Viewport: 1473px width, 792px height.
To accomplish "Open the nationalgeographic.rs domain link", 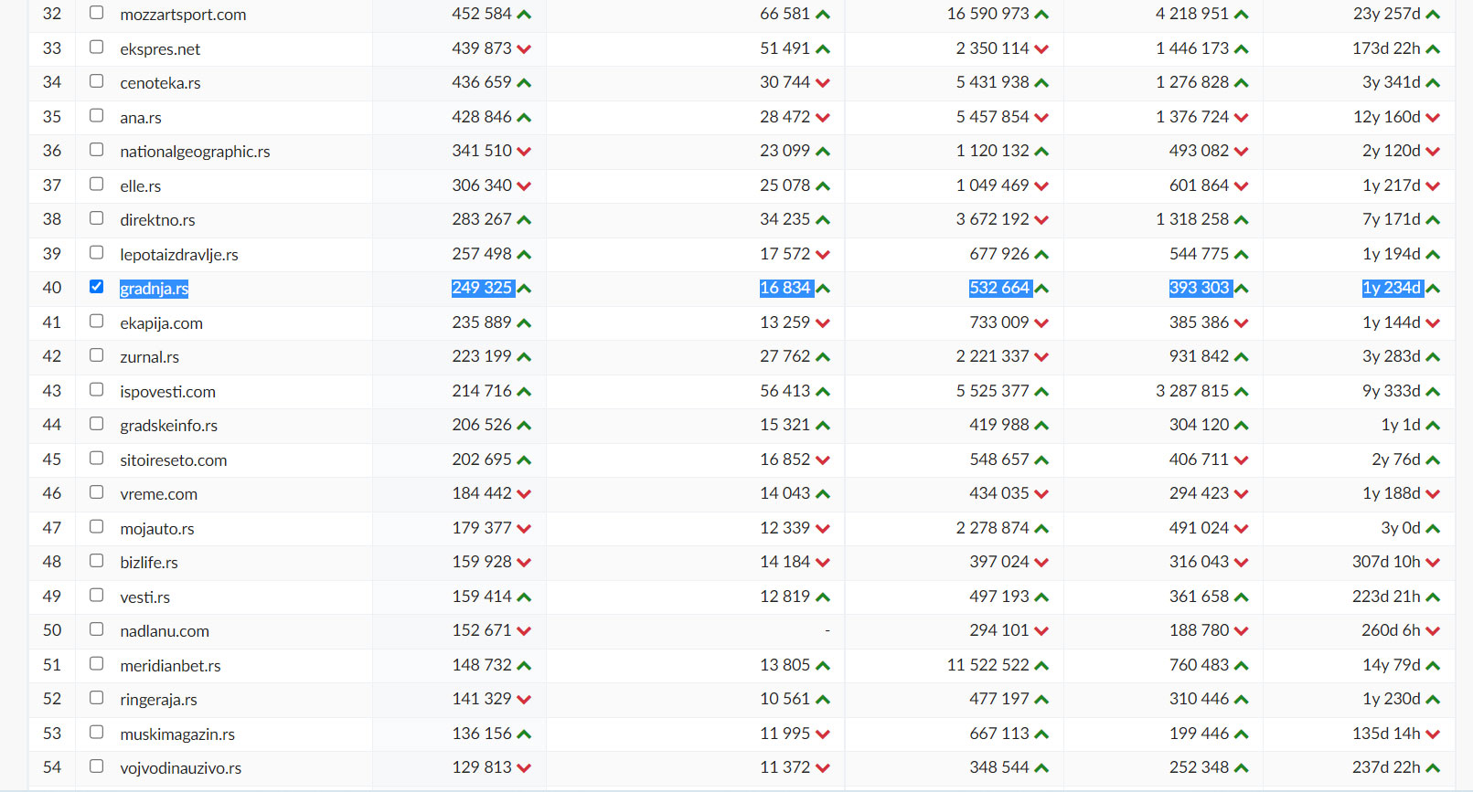I will [195, 152].
